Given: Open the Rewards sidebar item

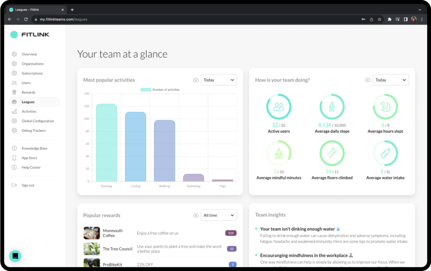Looking at the screenshot, I should [29, 92].
